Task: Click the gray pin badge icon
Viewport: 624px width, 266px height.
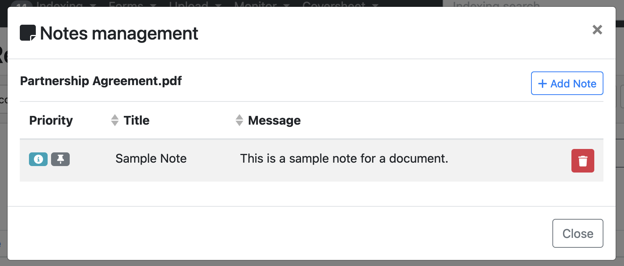Action: (60, 159)
